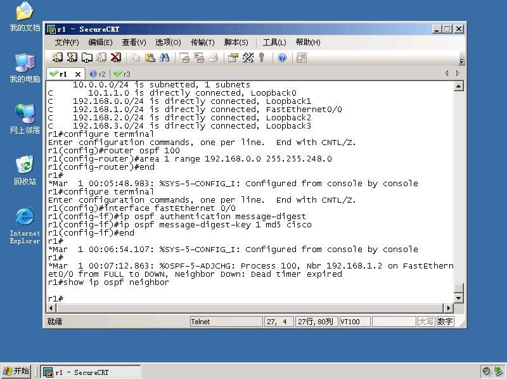
Task: Click the horizontal scrollbar right arrow
Action: coord(448,308)
